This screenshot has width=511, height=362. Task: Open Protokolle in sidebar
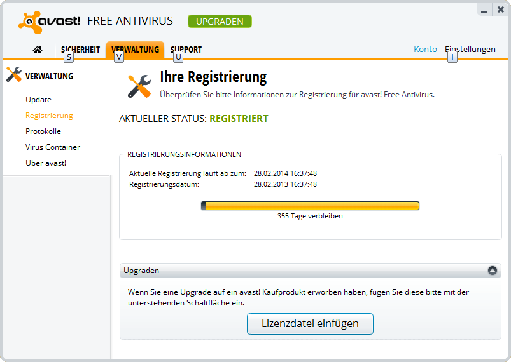43,131
